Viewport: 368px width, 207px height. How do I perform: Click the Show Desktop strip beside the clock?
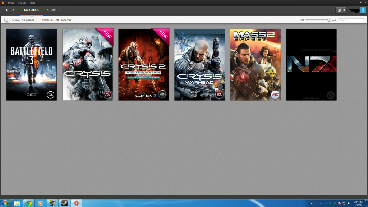pyautogui.click(x=366, y=203)
